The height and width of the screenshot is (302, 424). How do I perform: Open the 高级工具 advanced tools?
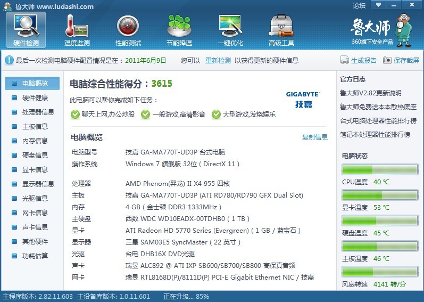(281, 30)
